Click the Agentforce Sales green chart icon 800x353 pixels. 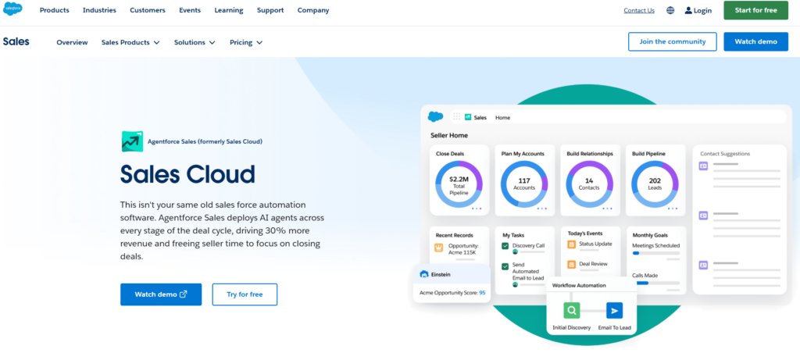[132, 141]
